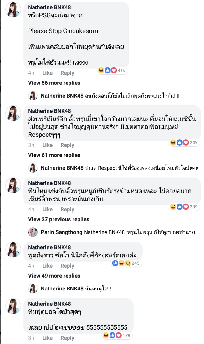Click reaction icons with 249 count
The width and height of the screenshot is (204, 344).
(184, 142)
